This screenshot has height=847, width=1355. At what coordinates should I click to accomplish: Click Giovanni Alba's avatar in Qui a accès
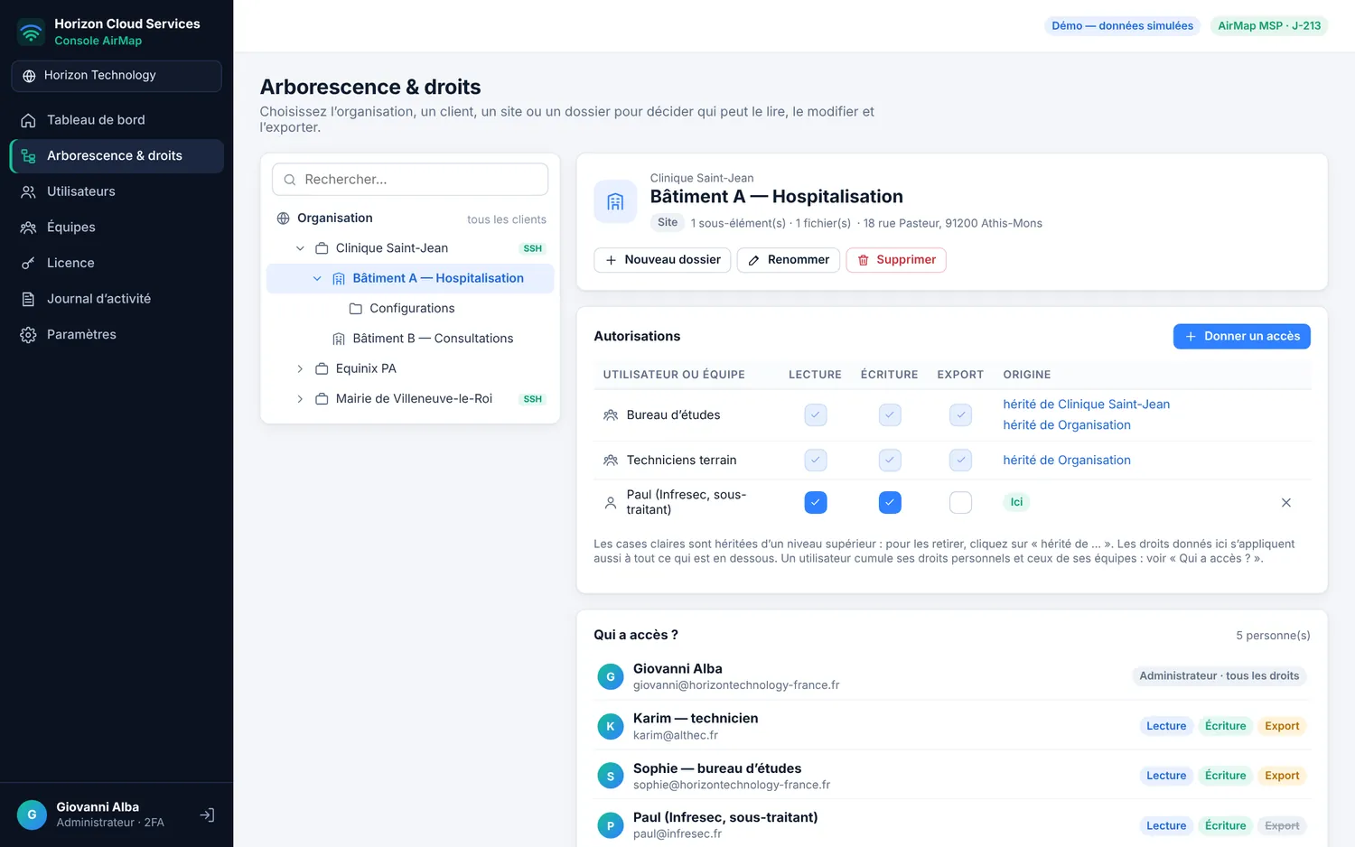611,676
